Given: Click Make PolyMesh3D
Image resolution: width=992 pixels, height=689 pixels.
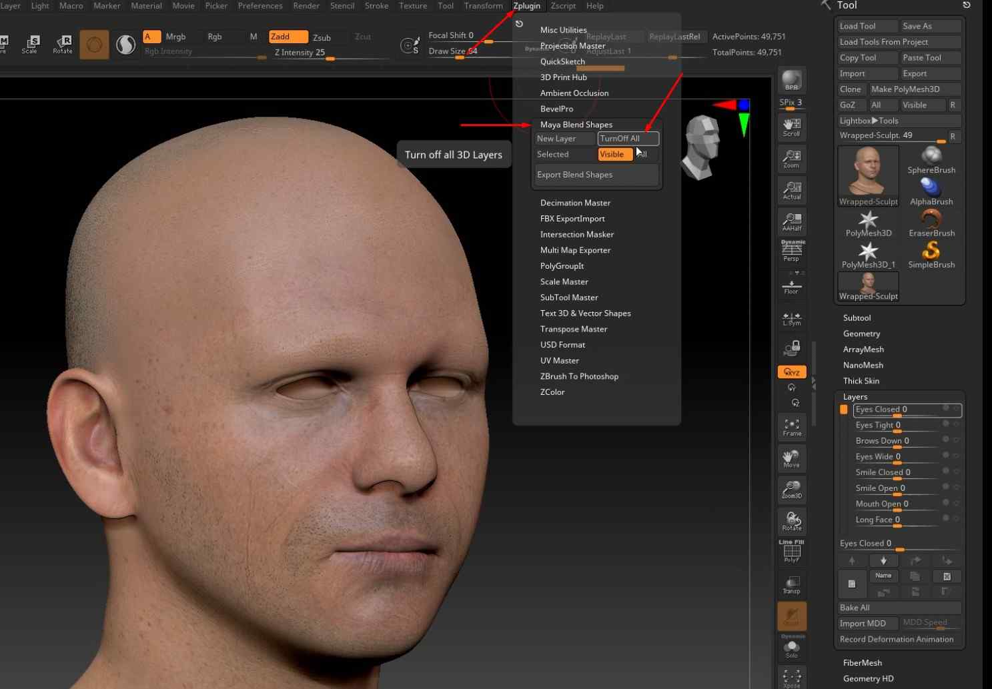Looking at the screenshot, I should [915, 89].
